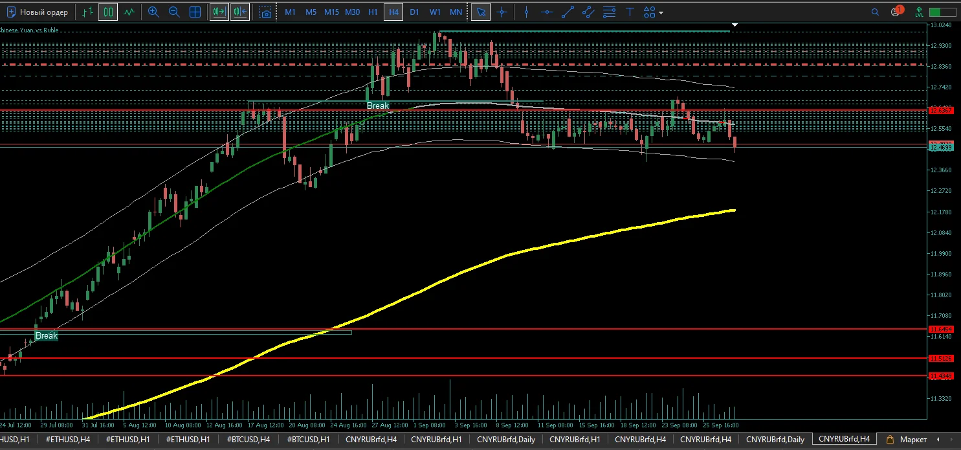Select the candlestick chart type
Image resolution: width=961 pixels, height=450 pixels.
coord(109,12)
